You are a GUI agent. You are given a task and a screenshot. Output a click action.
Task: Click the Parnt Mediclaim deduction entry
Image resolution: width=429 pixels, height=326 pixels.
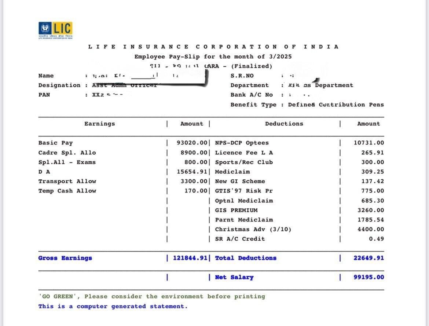[244, 220]
